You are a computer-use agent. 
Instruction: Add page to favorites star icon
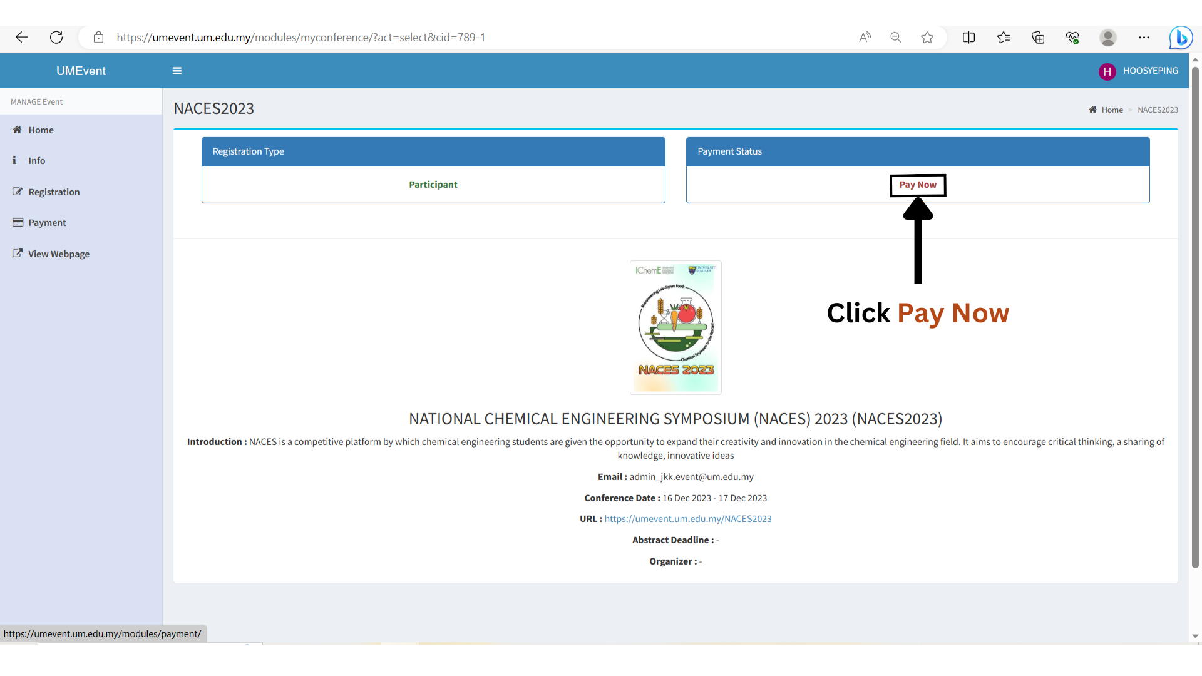point(927,38)
